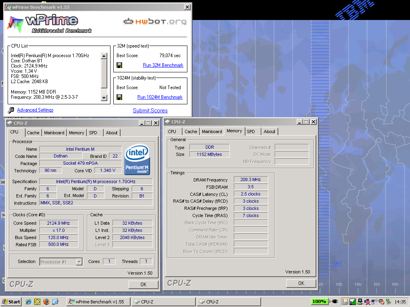The image size is (410, 307).
Task: Click the Core VID field 1.340 V
Action: point(107,170)
